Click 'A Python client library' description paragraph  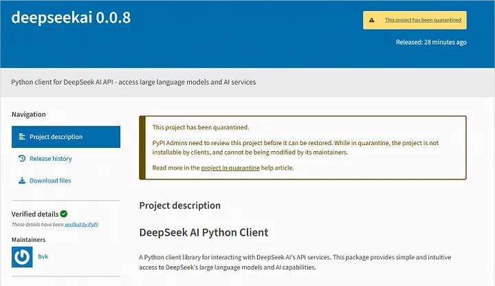pos(295,262)
